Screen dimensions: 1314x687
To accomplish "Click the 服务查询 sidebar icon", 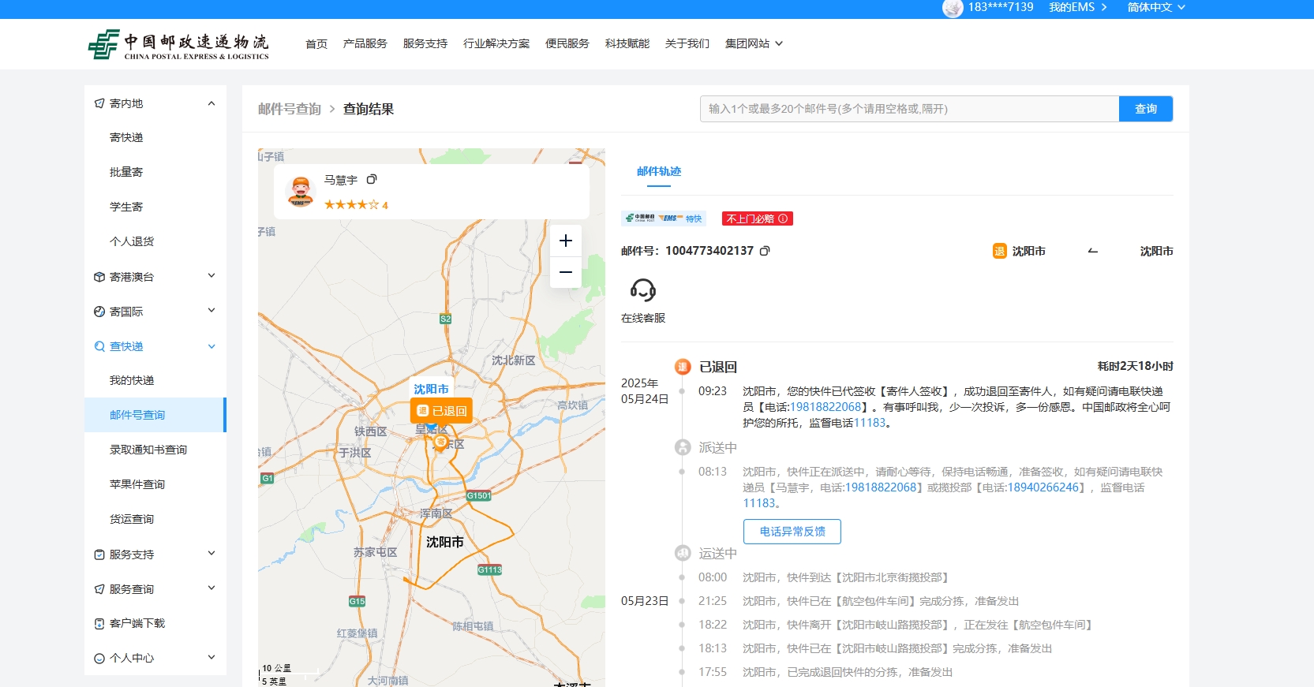I will pyautogui.click(x=99, y=589).
